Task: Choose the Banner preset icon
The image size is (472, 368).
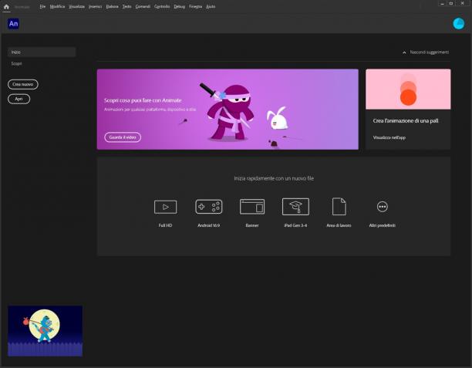Action: [x=252, y=207]
